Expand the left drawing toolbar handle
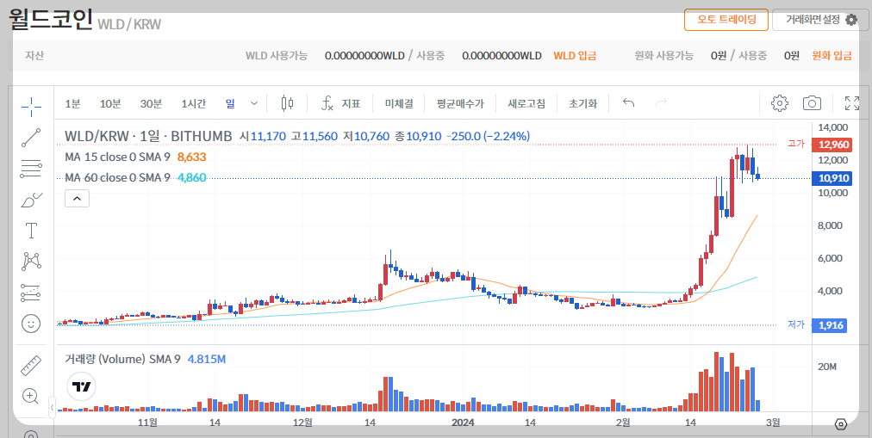 [52, 408]
